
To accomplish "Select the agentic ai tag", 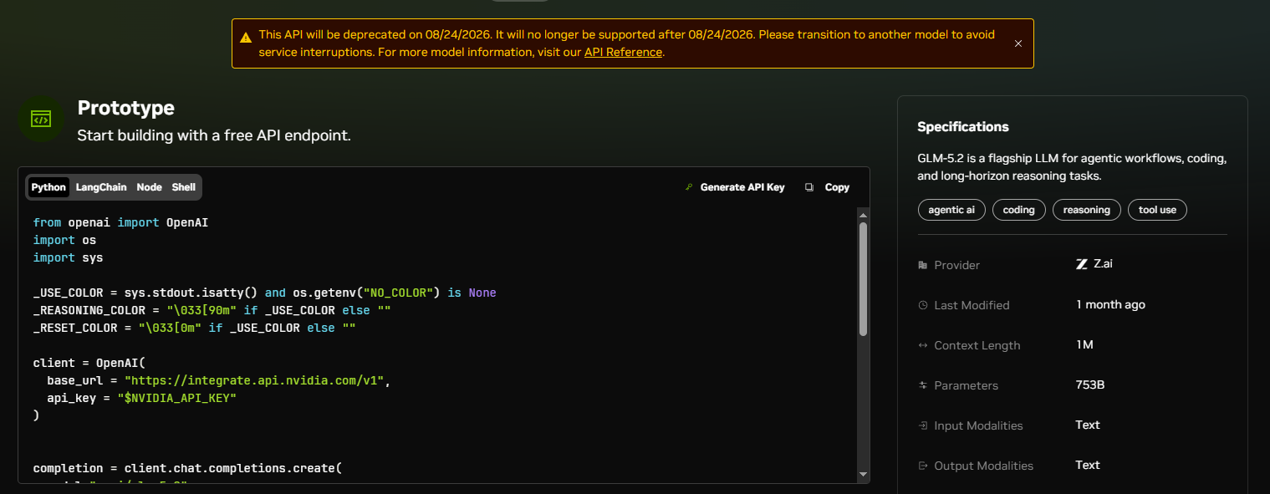I will pyautogui.click(x=951, y=210).
